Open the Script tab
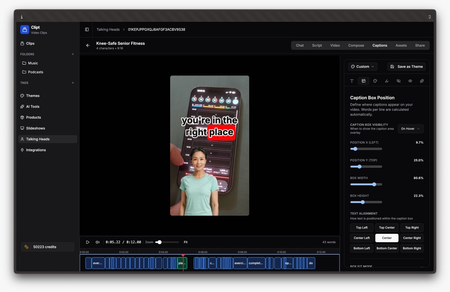Screen dimensions: 450x292 click(x=317, y=46)
